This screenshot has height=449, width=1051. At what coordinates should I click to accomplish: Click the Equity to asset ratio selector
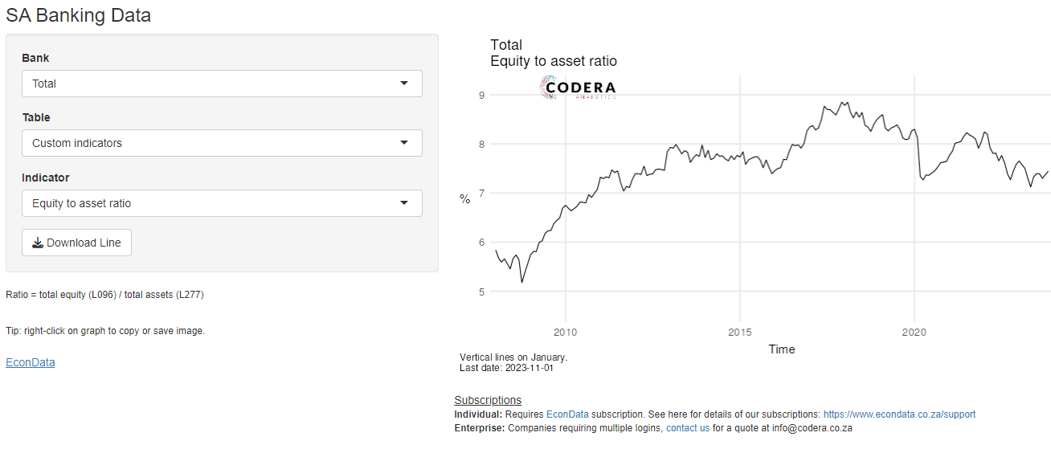tap(222, 203)
